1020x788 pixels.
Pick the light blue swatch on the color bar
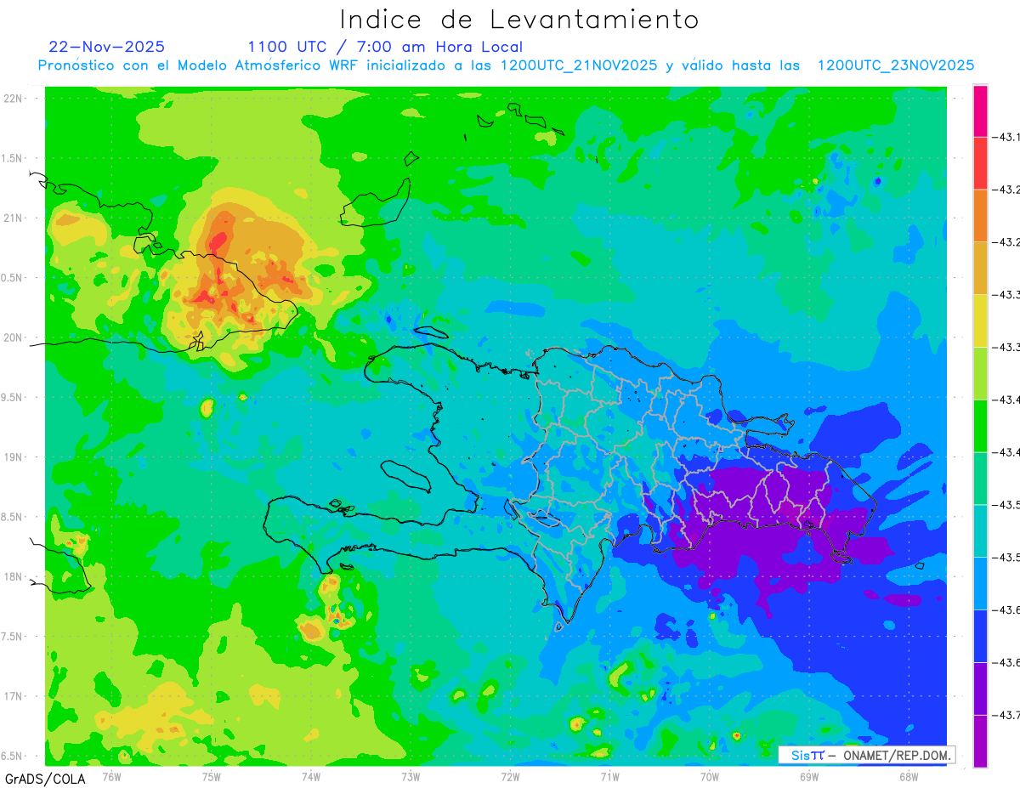pyautogui.click(x=980, y=584)
